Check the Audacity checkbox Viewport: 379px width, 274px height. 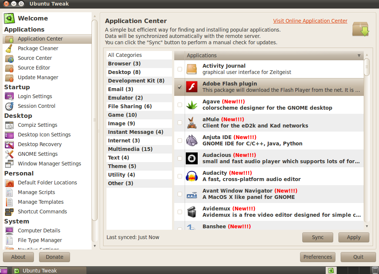point(180,176)
